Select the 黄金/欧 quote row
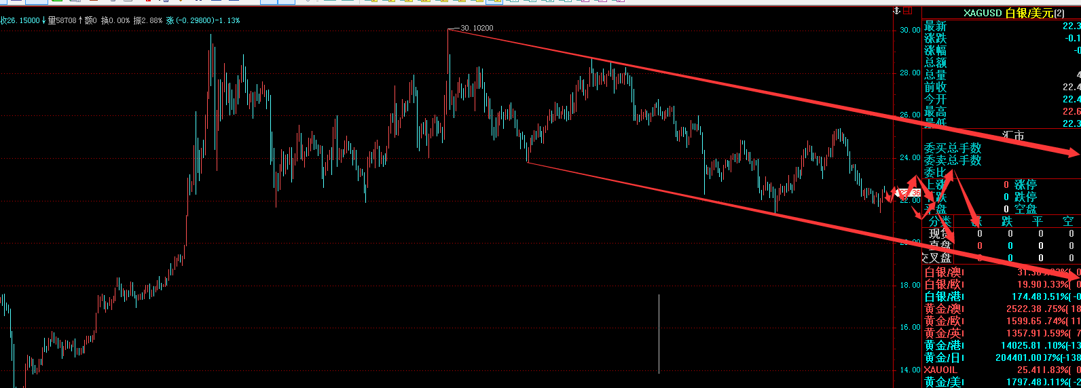This screenshot has height=388, width=1081. [943, 321]
